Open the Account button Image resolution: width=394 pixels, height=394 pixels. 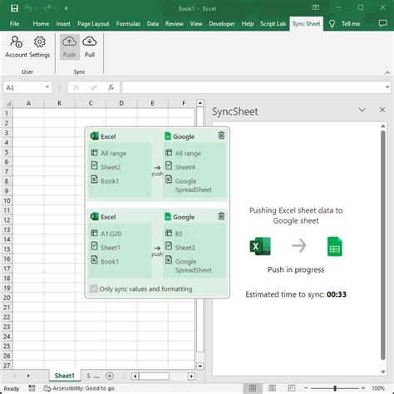pos(16,47)
